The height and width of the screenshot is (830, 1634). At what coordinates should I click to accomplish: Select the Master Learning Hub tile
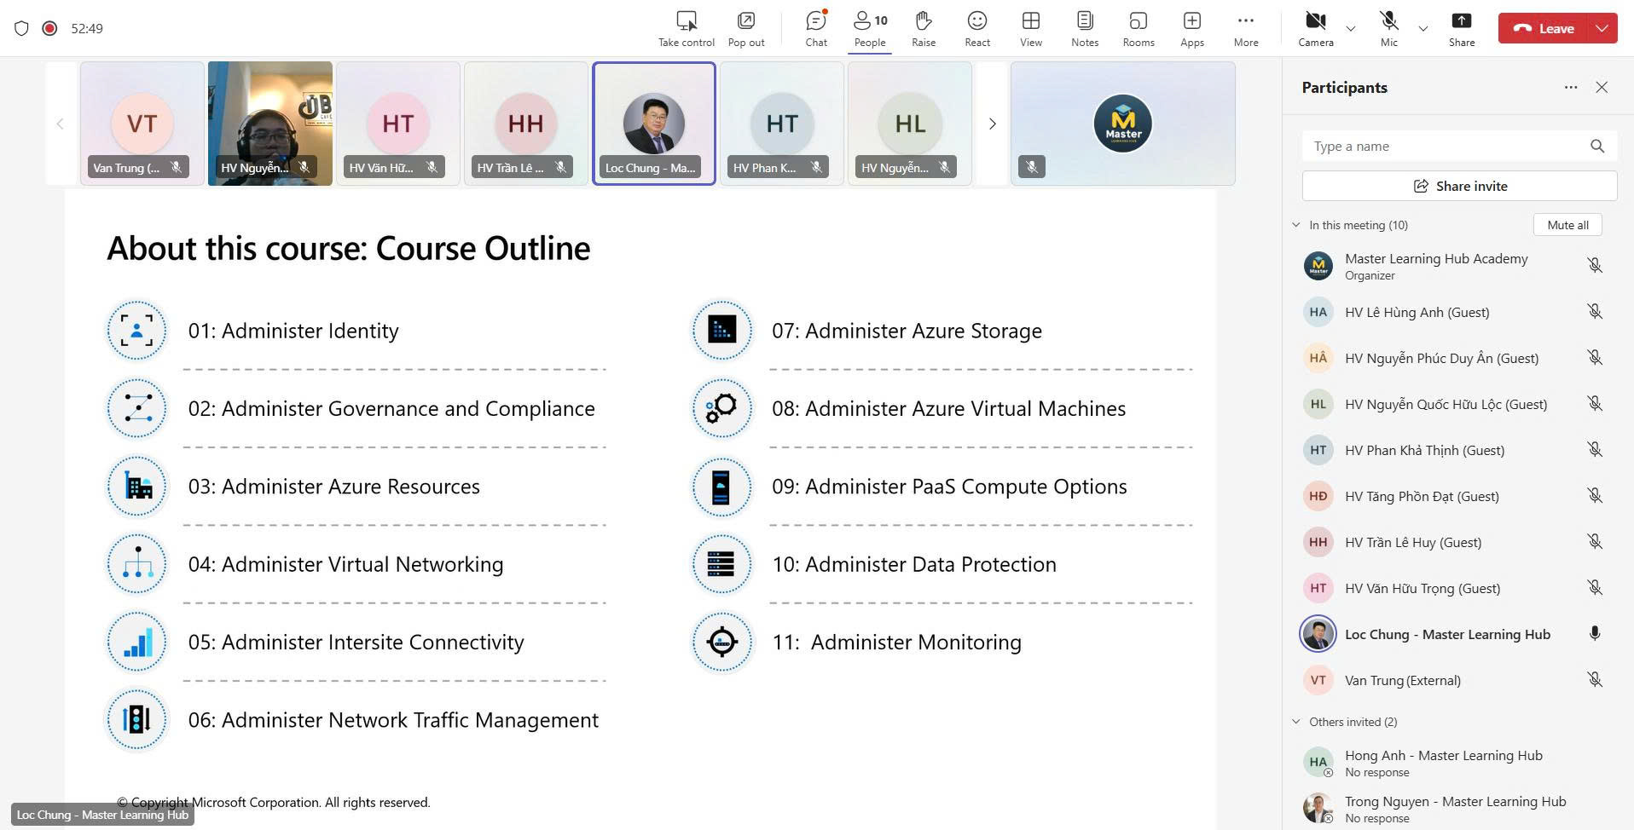tap(1123, 124)
